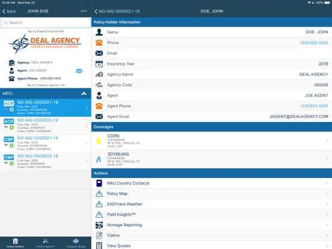Select policy ND-942-0000021-18
The image size is (332, 249).
[46, 144]
